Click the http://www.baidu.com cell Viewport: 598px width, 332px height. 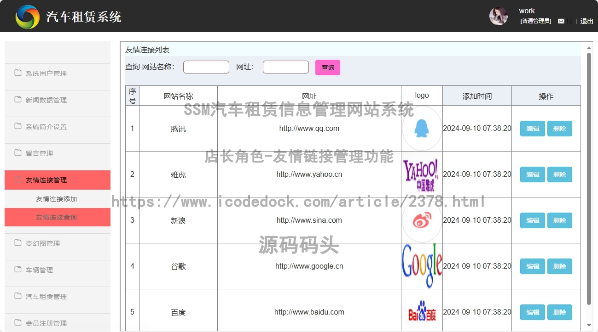point(309,310)
